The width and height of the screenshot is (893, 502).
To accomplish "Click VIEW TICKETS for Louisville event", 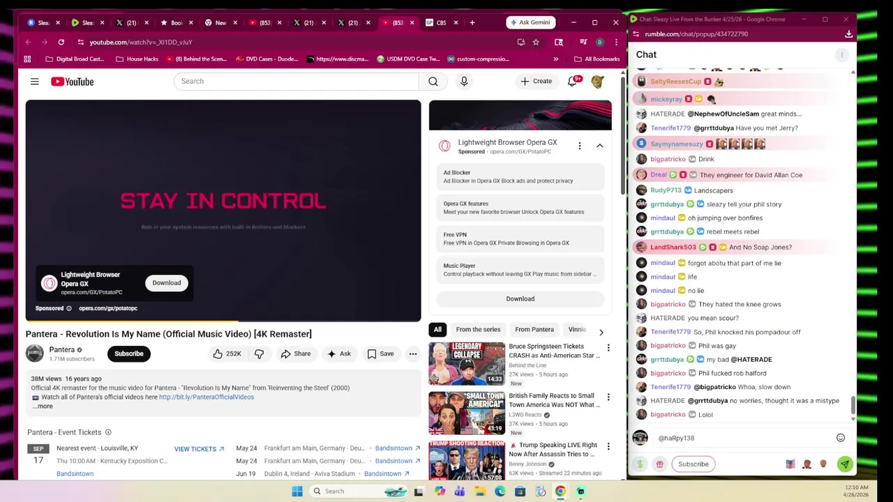I will (x=199, y=449).
